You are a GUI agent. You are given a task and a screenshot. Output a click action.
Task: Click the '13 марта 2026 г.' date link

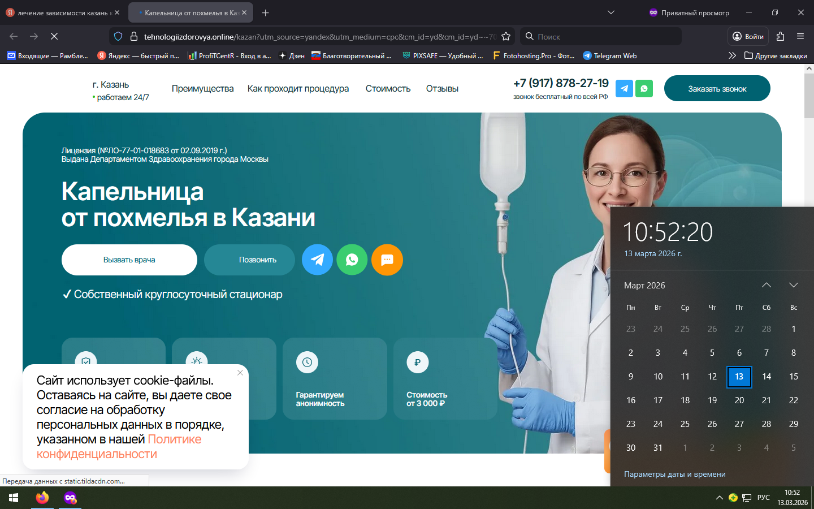(x=653, y=253)
